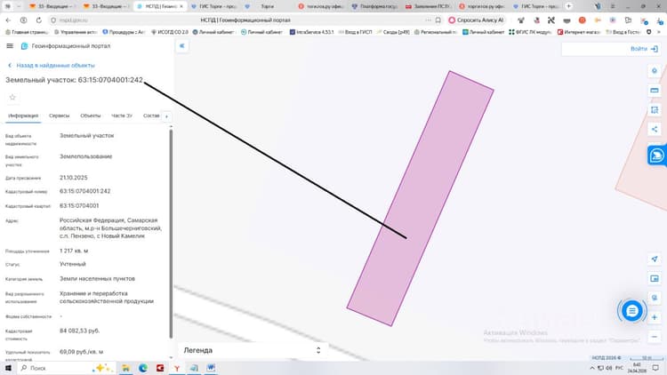Image resolution: width=667 pixels, height=375 pixels.
Task: Click Земли населенных пунктов category text
Action: click(x=98, y=279)
